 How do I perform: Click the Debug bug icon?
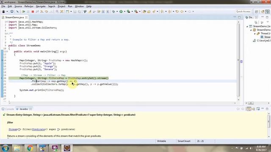coord(113,11)
